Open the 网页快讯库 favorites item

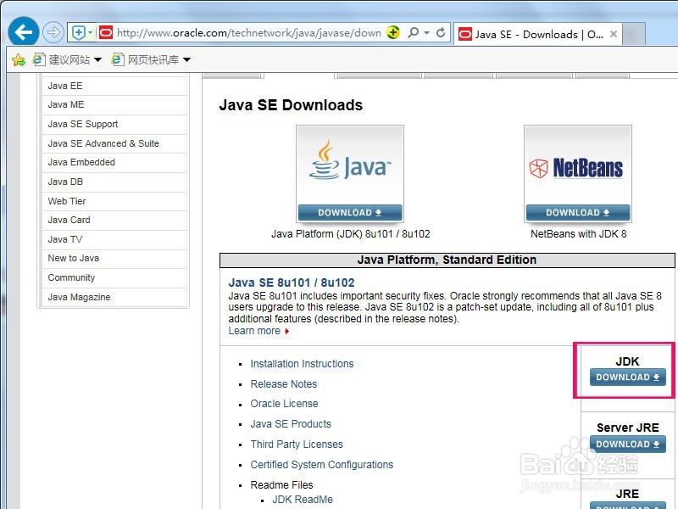click(x=146, y=59)
